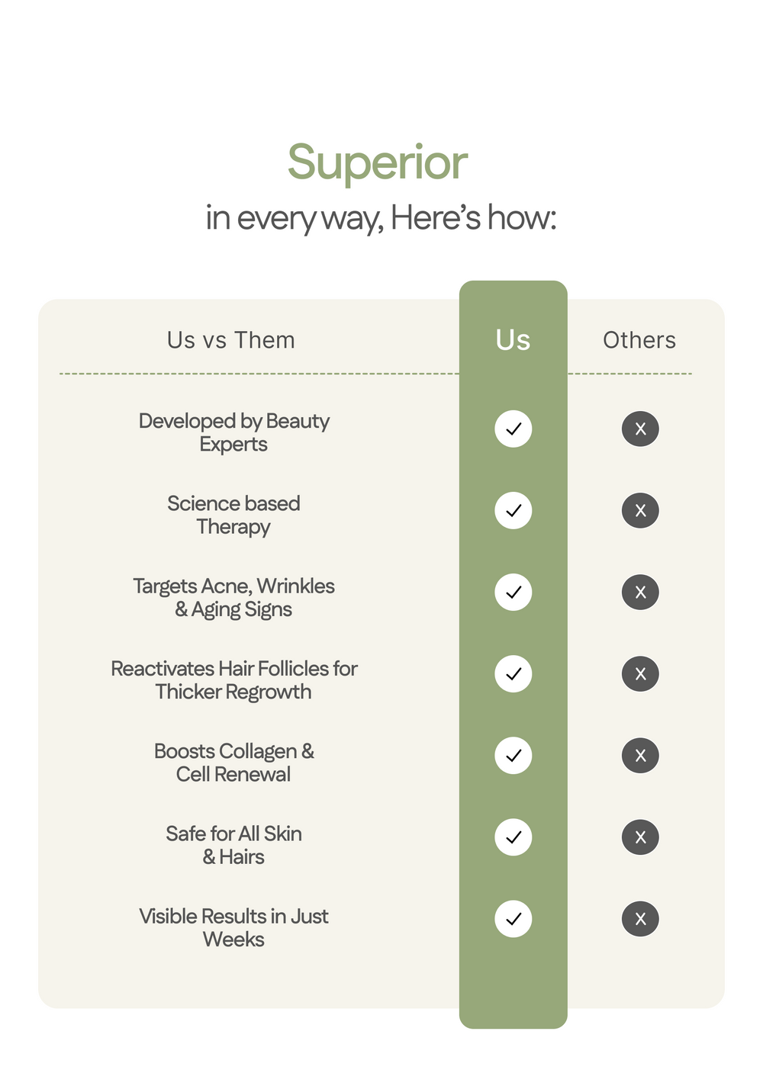Select the green "Us" column header
The image size is (763, 1076).
click(513, 340)
